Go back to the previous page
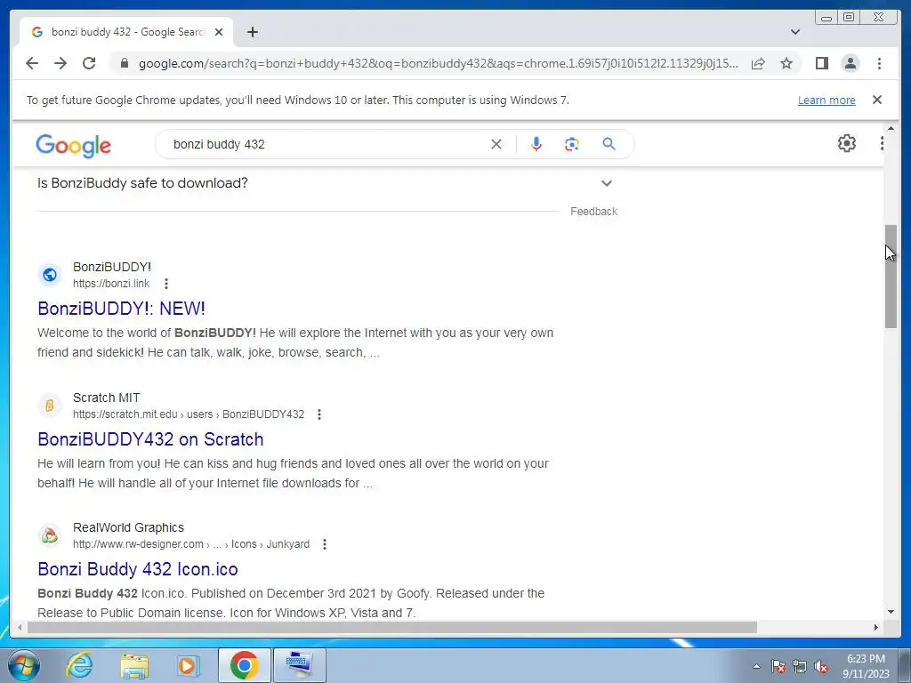The image size is (911, 683). tap(32, 63)
